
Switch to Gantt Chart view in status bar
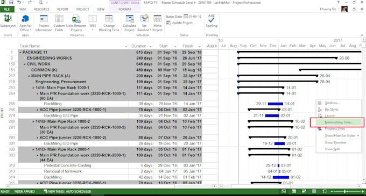(x=284, y=191)
